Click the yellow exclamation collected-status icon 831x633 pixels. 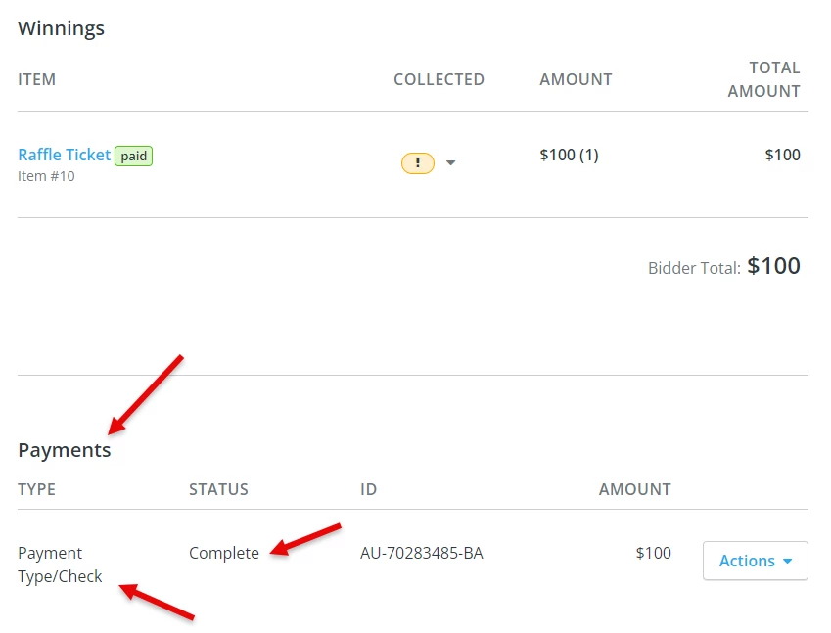tap(417, 161)
